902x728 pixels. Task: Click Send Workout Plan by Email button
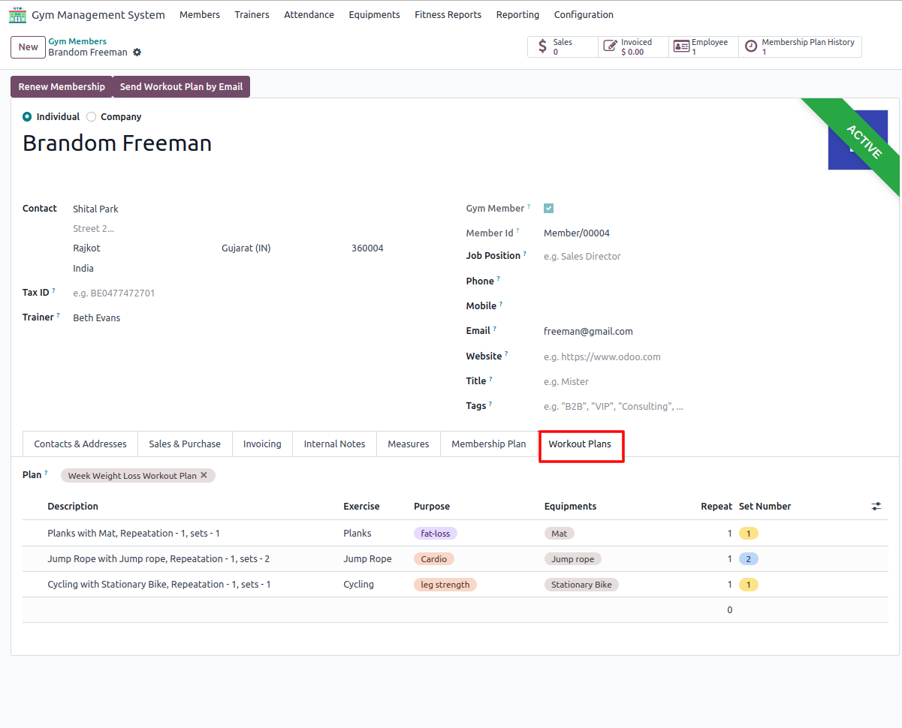pyautogui.click(x=181, y=87)
